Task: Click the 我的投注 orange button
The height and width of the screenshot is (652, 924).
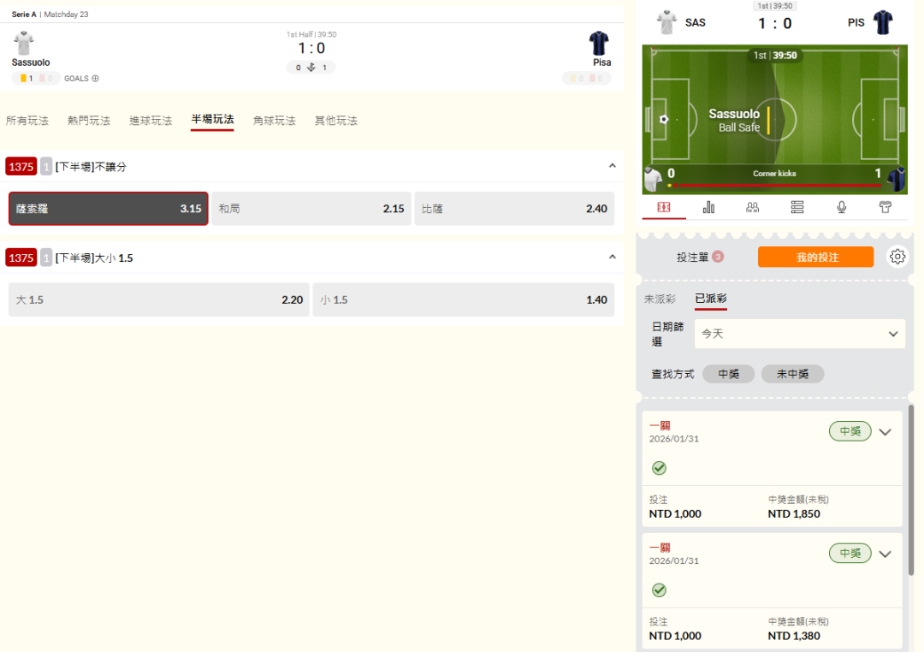Action: [x=815, y=257]
